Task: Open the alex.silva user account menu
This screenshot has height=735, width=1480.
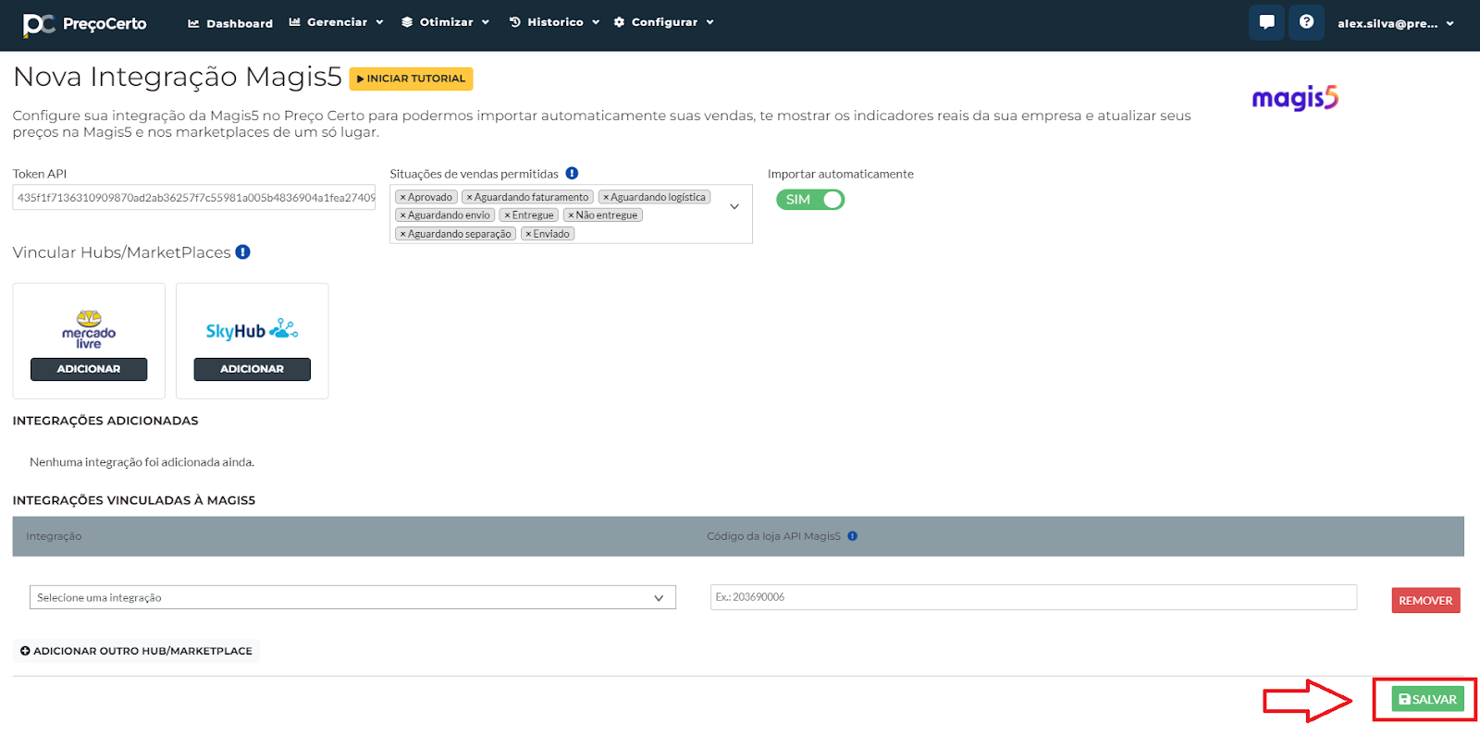Action: coord(1396,23)
